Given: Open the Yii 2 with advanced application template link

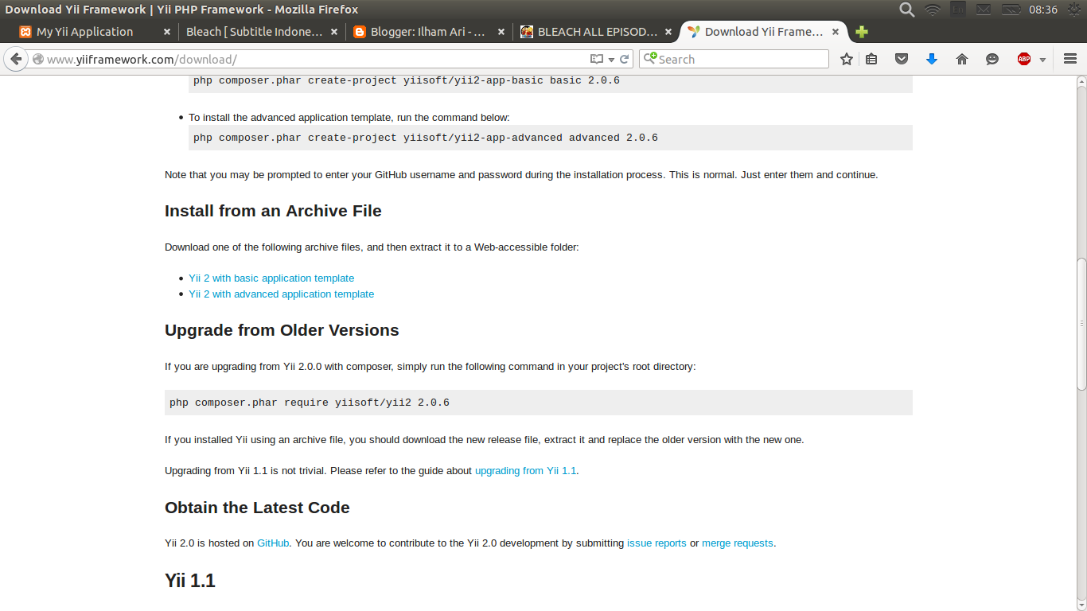Looking at the screenshot, I should tap(281, 294).
